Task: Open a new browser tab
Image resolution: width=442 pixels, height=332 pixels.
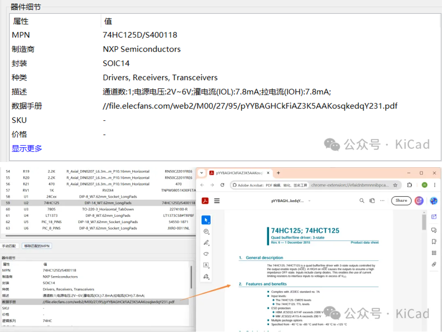Action: pyautogui.click(x=279, y=173)
